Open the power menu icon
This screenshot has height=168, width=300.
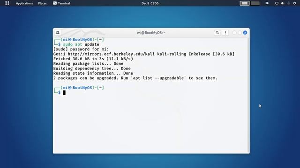point(295,3)
